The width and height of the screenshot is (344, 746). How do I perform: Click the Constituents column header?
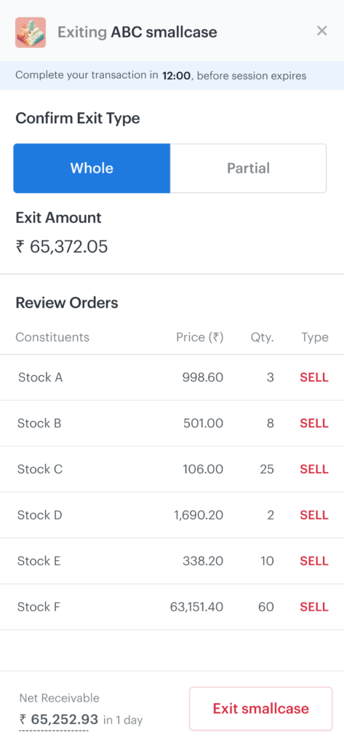click(x=52, y=337)
